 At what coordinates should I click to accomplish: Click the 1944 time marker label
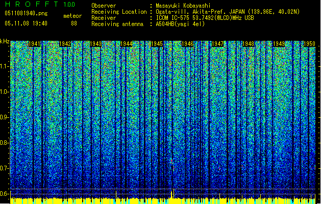click(127, 44)
